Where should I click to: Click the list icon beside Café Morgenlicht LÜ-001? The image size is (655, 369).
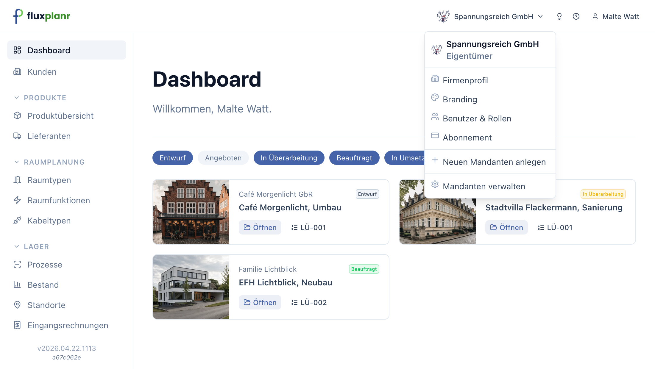tap(294, 227)
